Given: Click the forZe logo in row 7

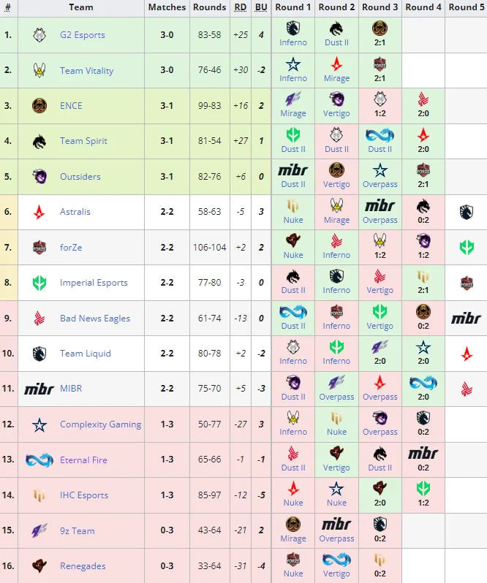Looking at the screenshot, I should (39, 247).
